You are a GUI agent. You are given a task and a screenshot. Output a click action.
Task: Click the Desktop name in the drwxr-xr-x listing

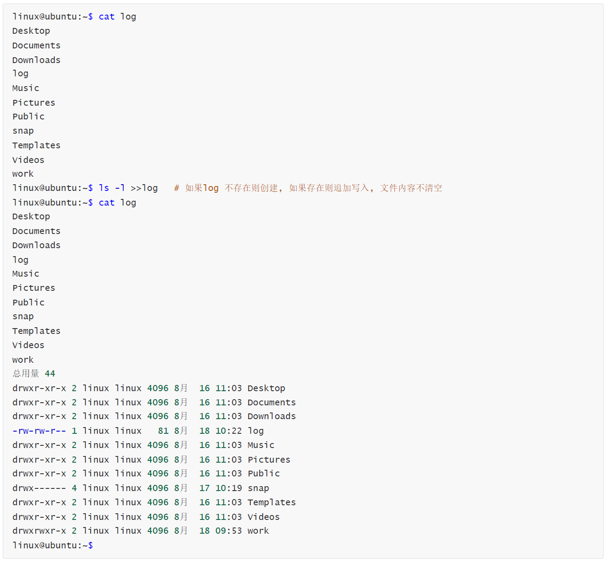pyautogui.click(x=266, y=389)
